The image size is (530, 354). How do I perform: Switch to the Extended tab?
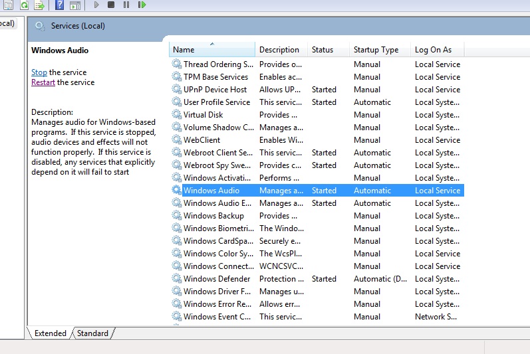coord(51,333)
